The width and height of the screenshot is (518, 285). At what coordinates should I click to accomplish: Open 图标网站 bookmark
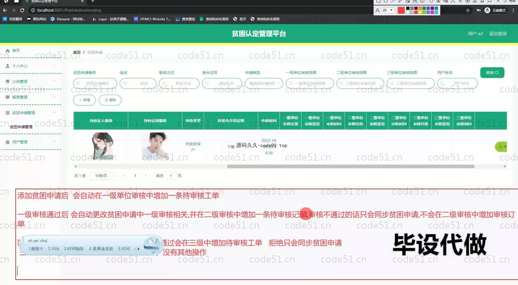pyautogui.click(x=36, y=19)
